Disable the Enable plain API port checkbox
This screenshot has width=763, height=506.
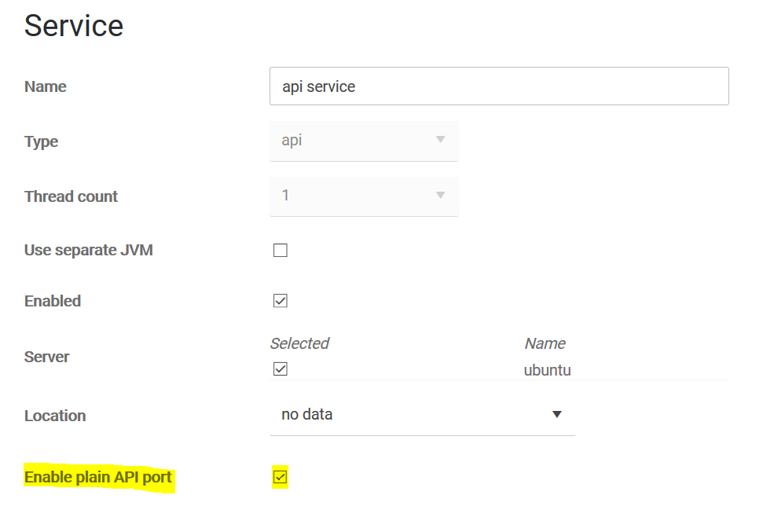[281, 477]
